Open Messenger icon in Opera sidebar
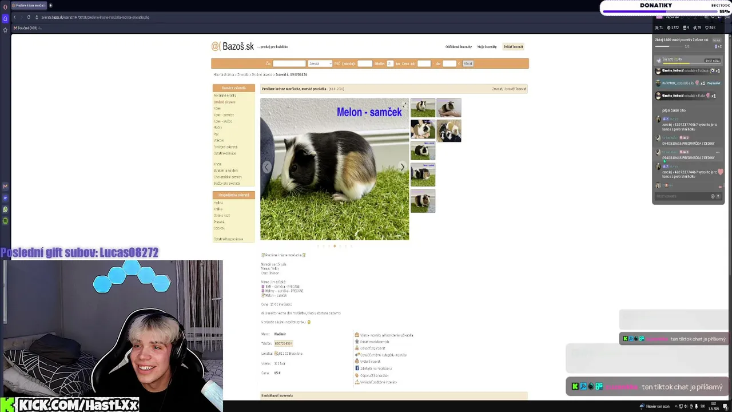 click(5, 198)
